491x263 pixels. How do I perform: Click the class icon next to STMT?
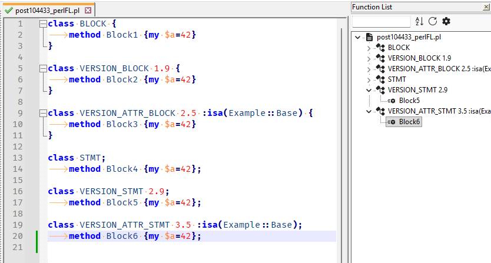(x=380, y=79)
